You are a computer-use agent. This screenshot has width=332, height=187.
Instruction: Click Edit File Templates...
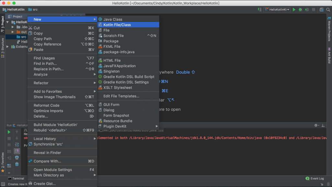point(128,96)
